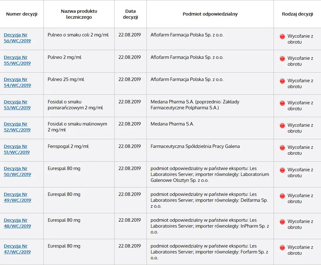Click red withdrawal icon for Fenspogal row

[x=282, y=148]
